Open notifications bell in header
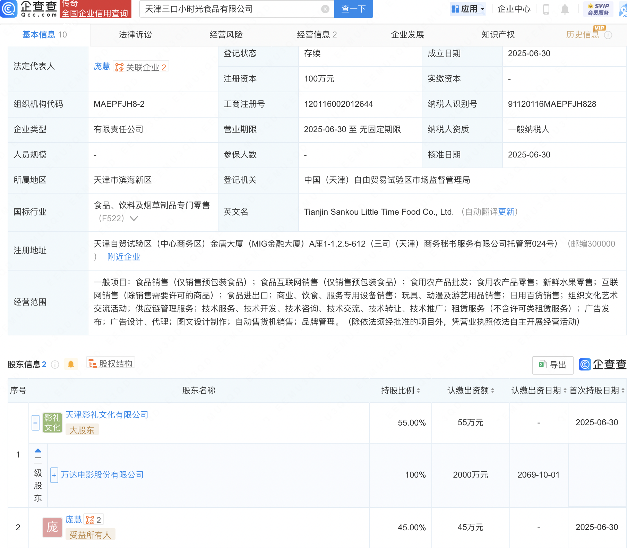This screenshot has height=548, width=627. tap(565, 9)
